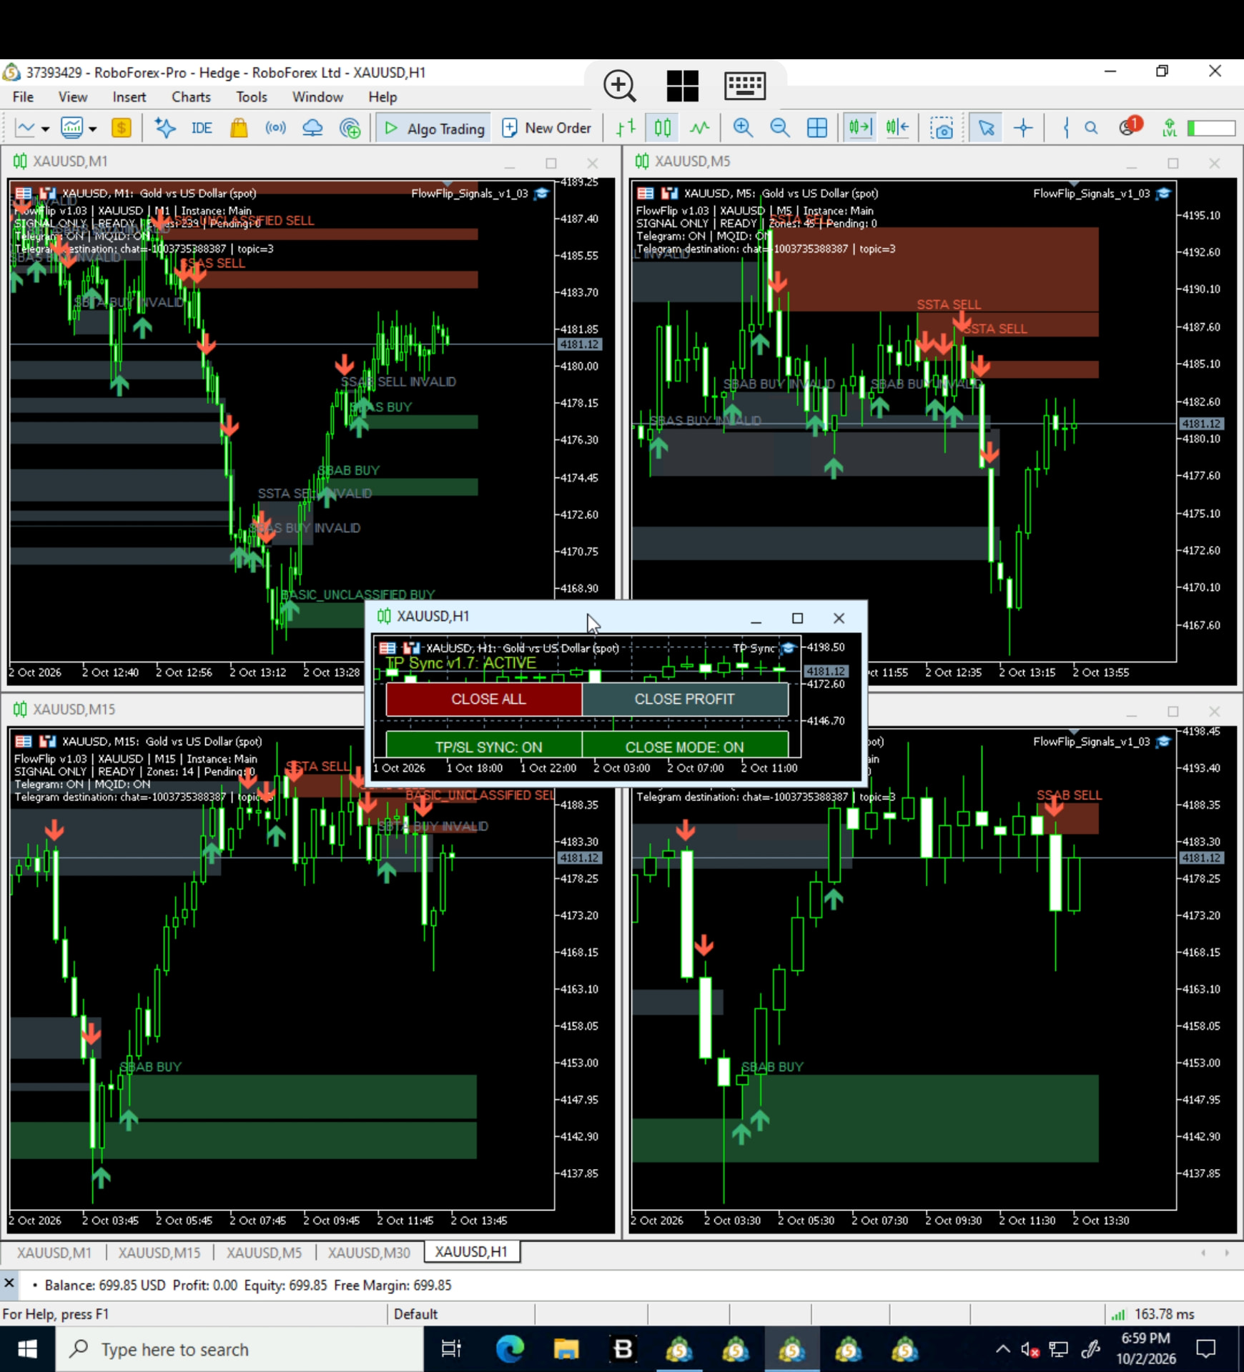Zoom out on the chart
1244x1372 pixels.
pos(780,128)
